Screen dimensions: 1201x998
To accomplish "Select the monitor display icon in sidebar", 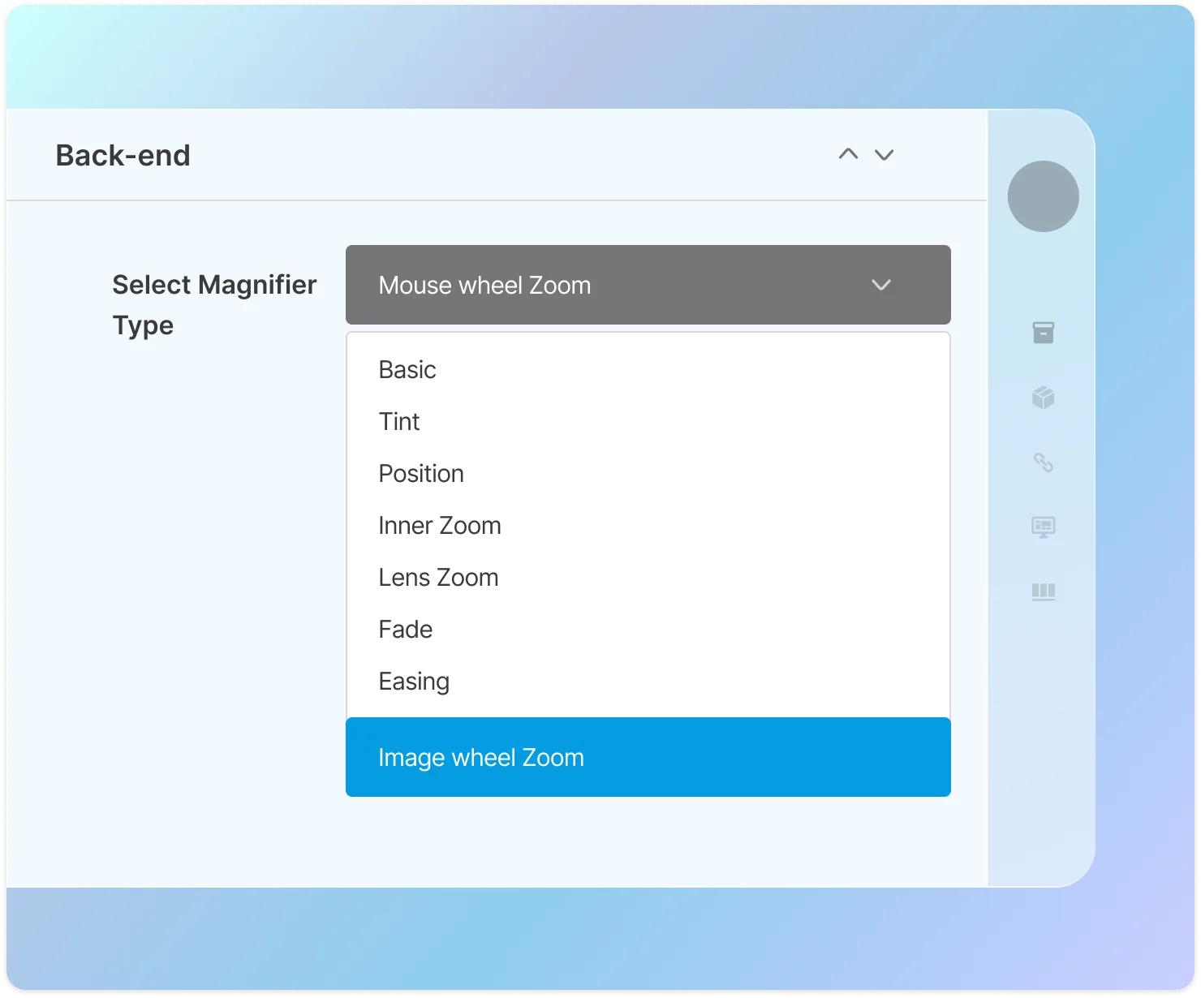I will 1043,527.
